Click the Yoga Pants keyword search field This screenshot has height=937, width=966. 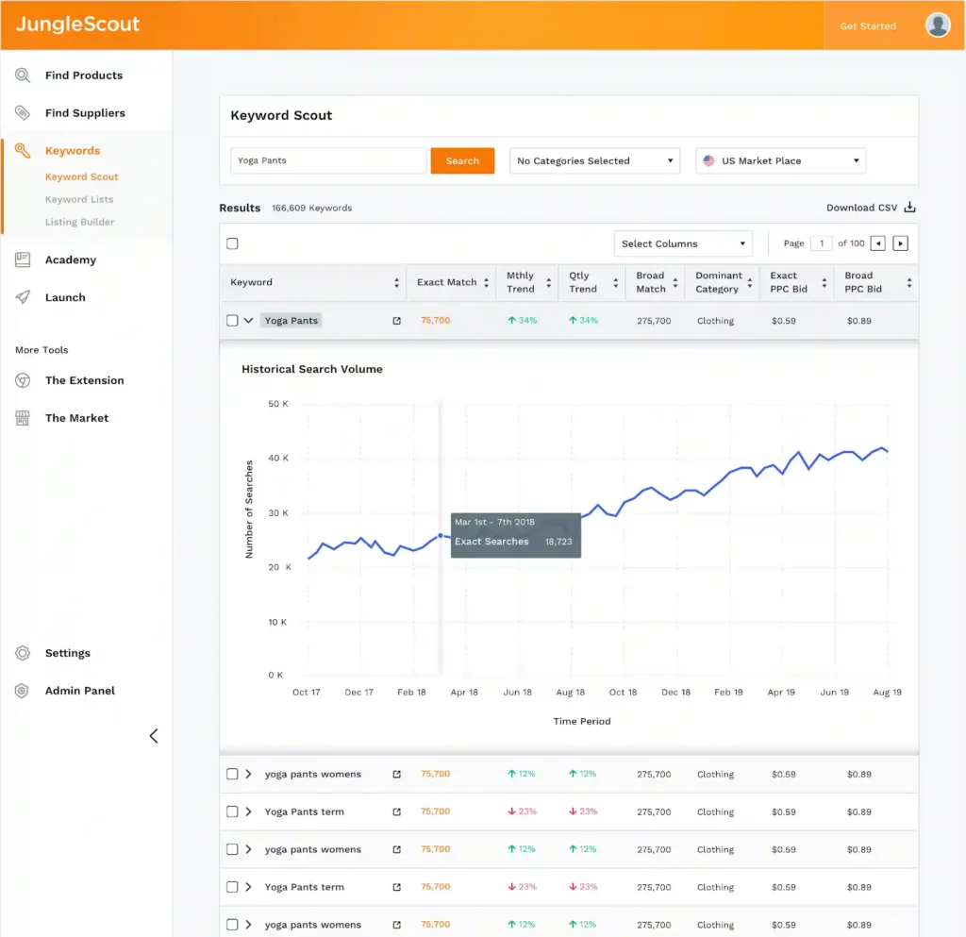(x=328, y=161)
